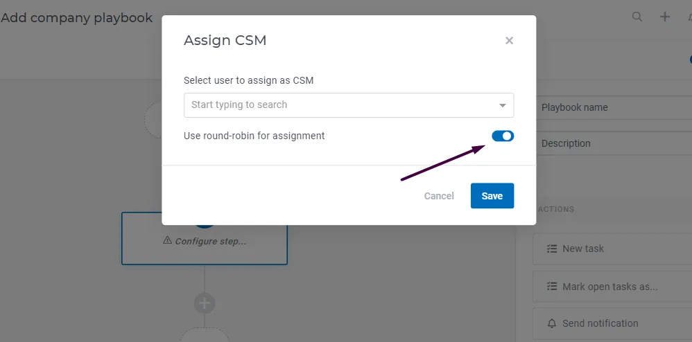Click the plus circle to add step
The width and height of the screenshot is (692, 342).
(205, 303)
